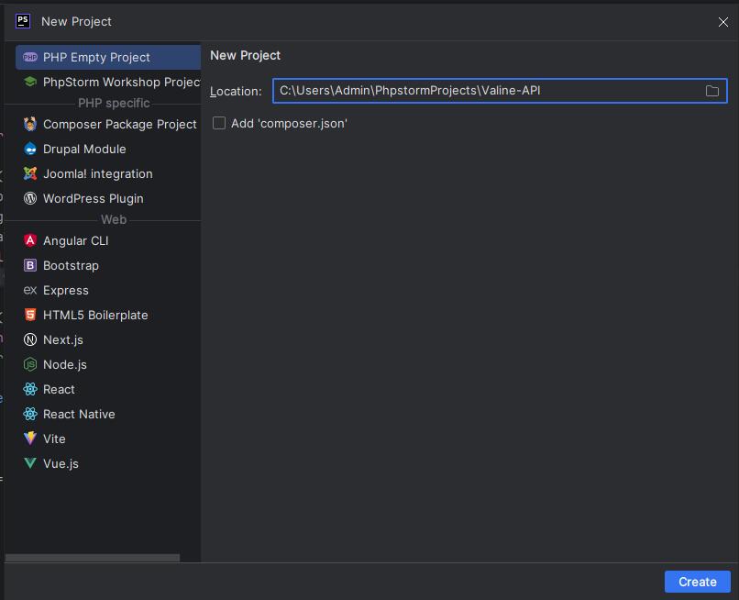Click the React Native atom icon
This screenshot has height=600, width=739.
30,414
